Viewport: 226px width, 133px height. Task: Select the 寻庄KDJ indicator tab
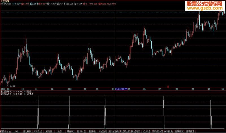70,131
